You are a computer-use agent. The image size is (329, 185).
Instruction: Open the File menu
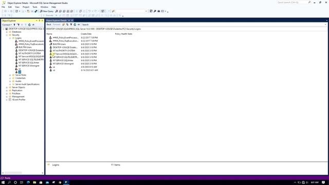tap(4, 7)
